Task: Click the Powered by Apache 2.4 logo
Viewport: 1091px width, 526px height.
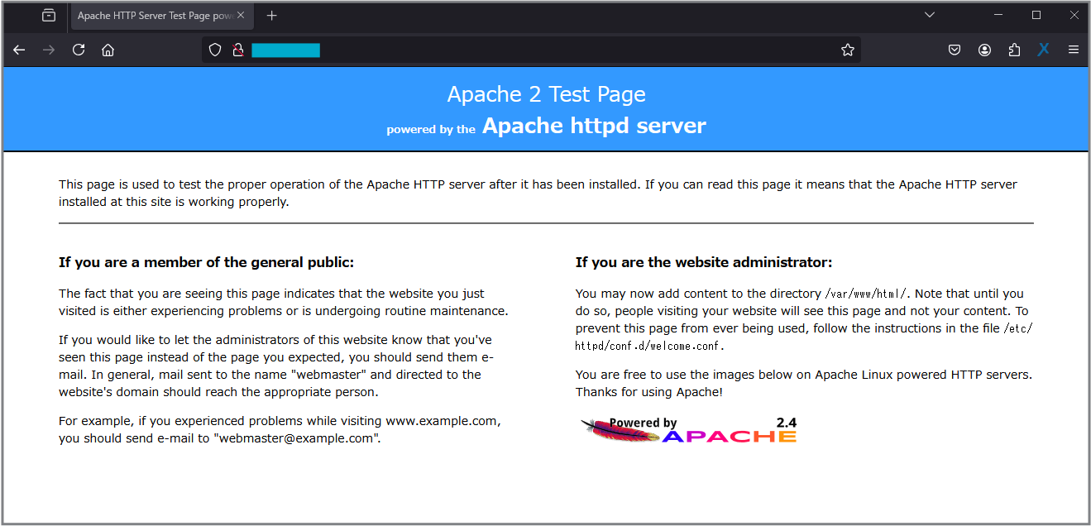Action: point(688,430)
